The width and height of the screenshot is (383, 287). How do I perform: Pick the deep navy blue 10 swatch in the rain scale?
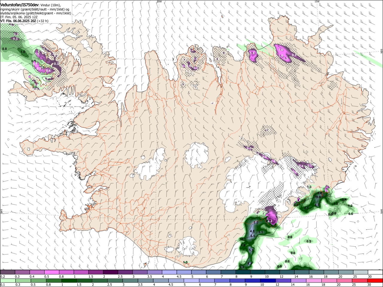[x=267, y=281]
